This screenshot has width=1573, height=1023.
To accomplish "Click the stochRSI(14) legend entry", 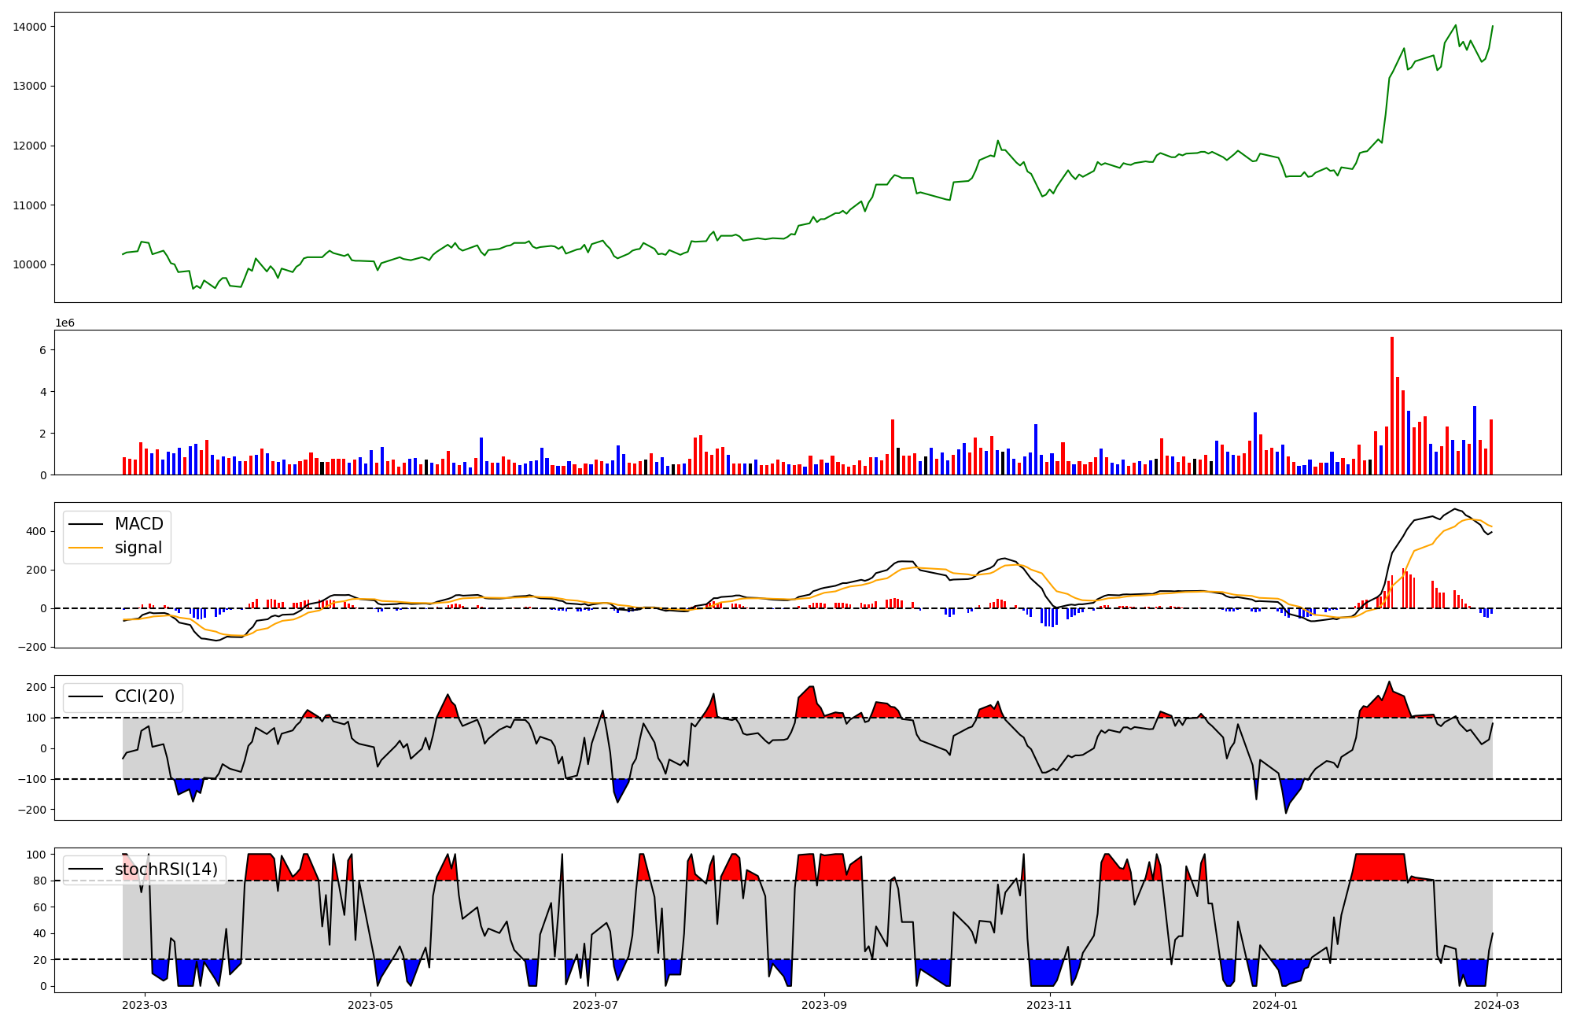I will point(166,869).
